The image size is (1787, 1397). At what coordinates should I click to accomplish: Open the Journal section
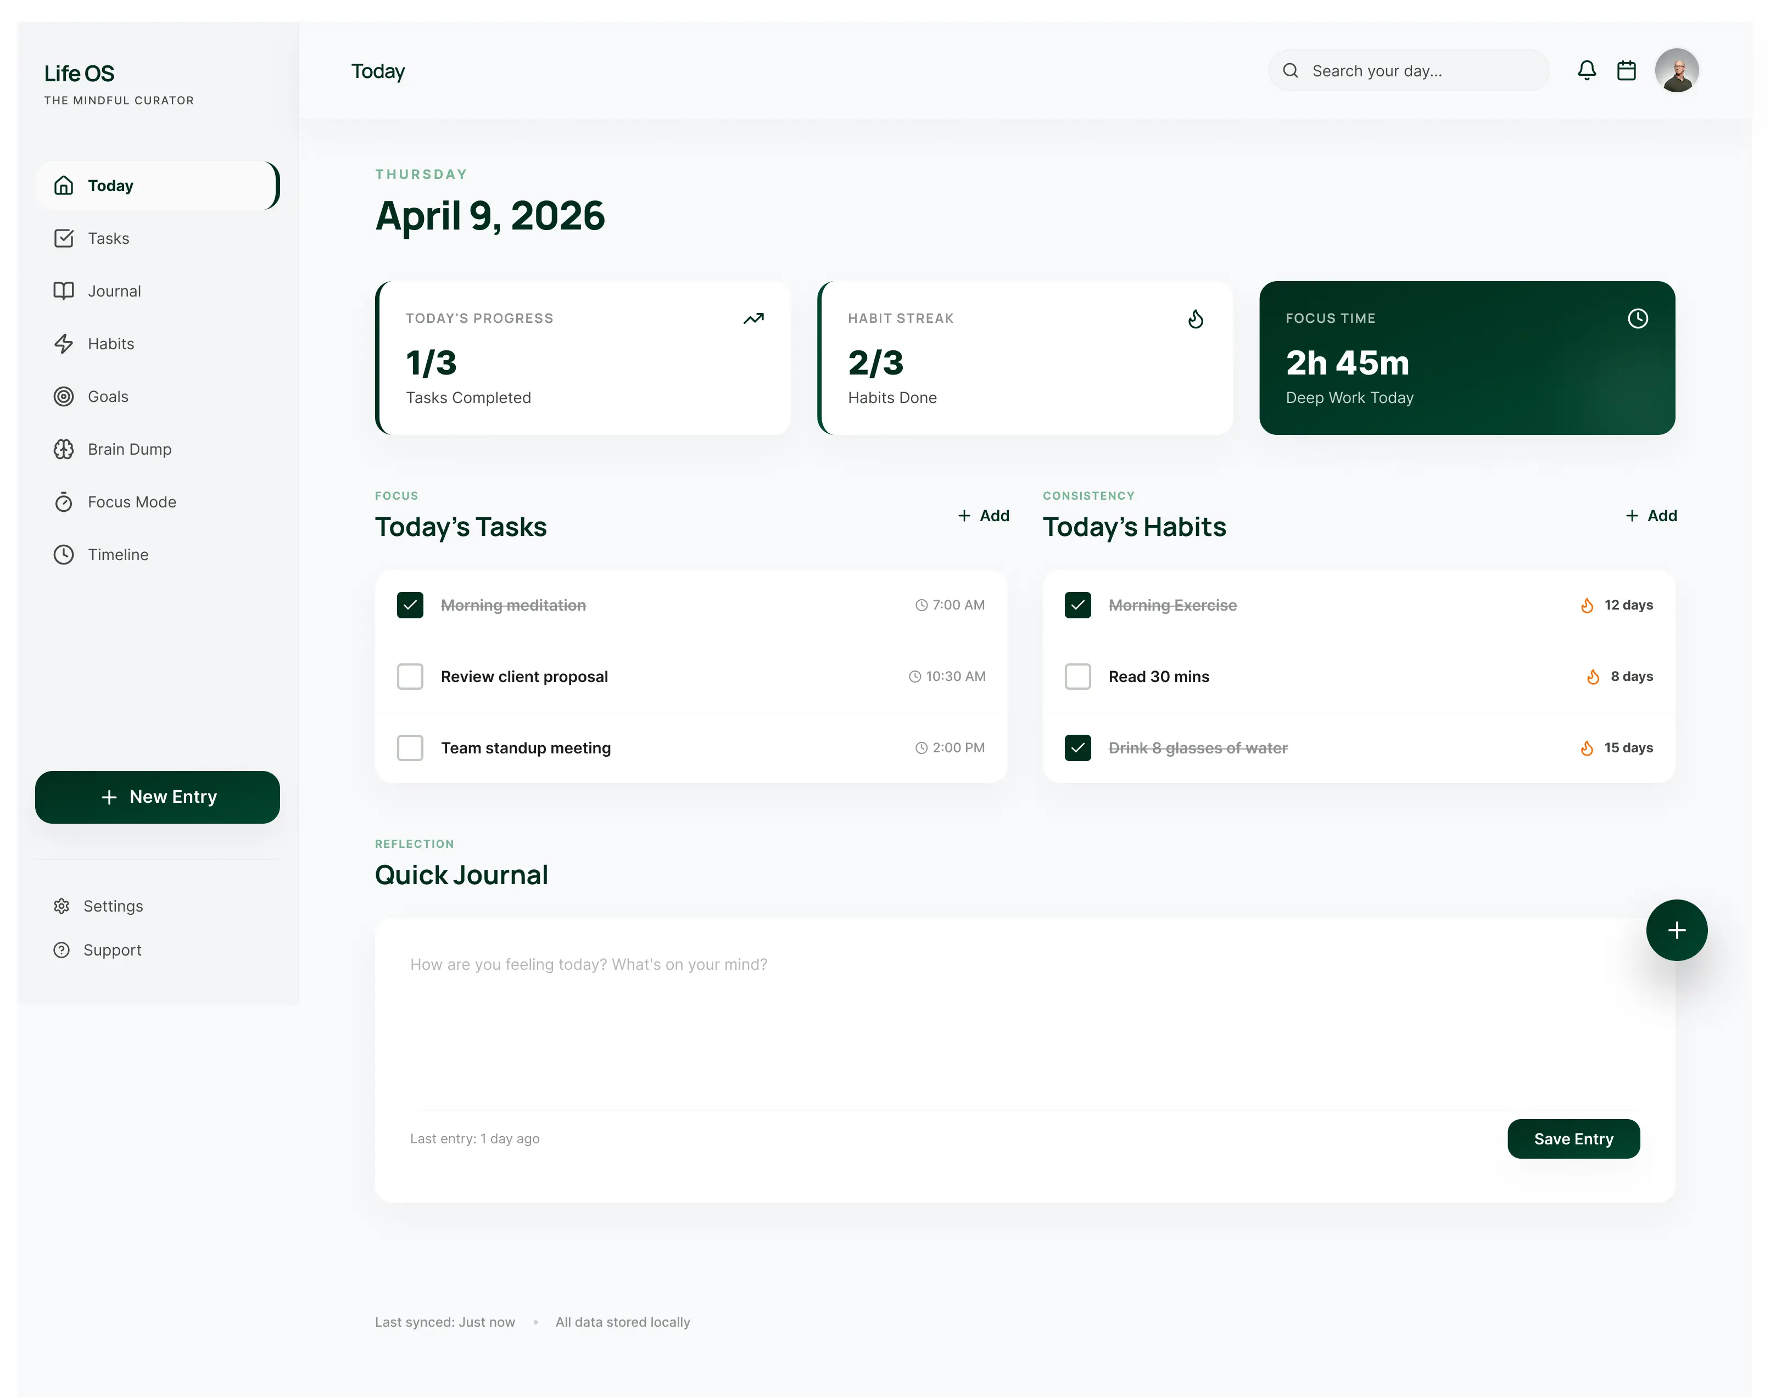pyautogui.click(x=157, y=292)
